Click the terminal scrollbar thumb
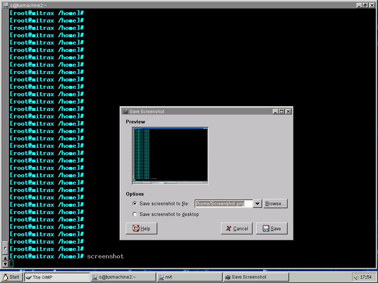 [x=5, y=248]
